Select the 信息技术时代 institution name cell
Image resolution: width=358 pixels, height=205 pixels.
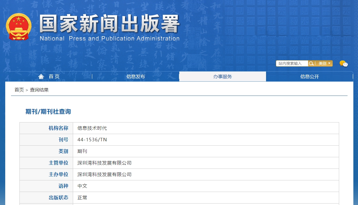coord(92,128)
